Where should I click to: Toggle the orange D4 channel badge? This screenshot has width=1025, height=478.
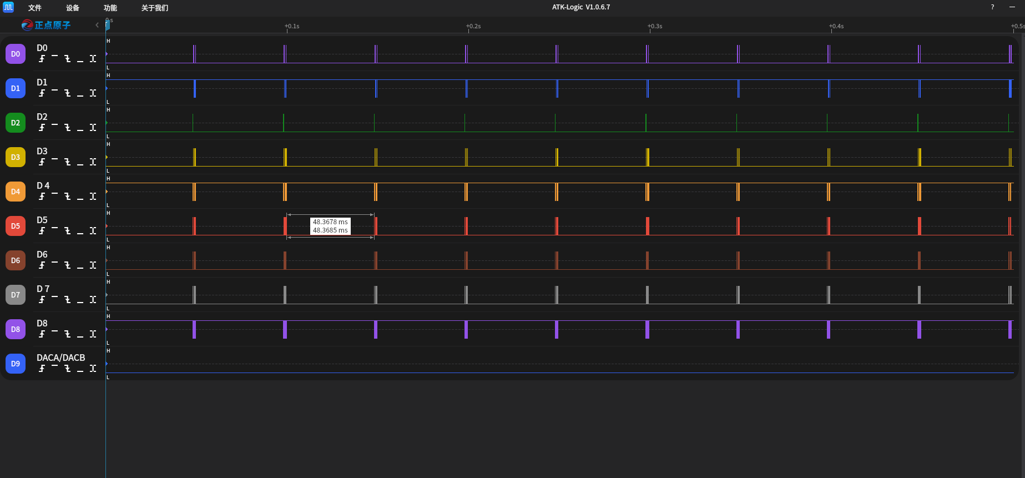point(16,192)
